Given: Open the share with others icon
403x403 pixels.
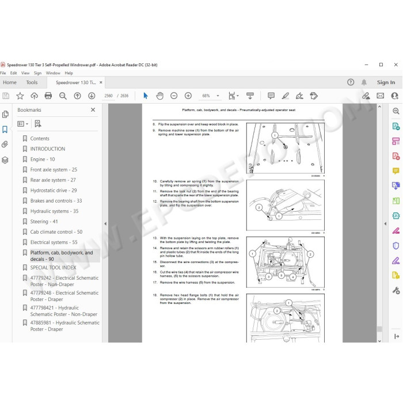Looking at the screenshot, I should (x=394, y=96).
